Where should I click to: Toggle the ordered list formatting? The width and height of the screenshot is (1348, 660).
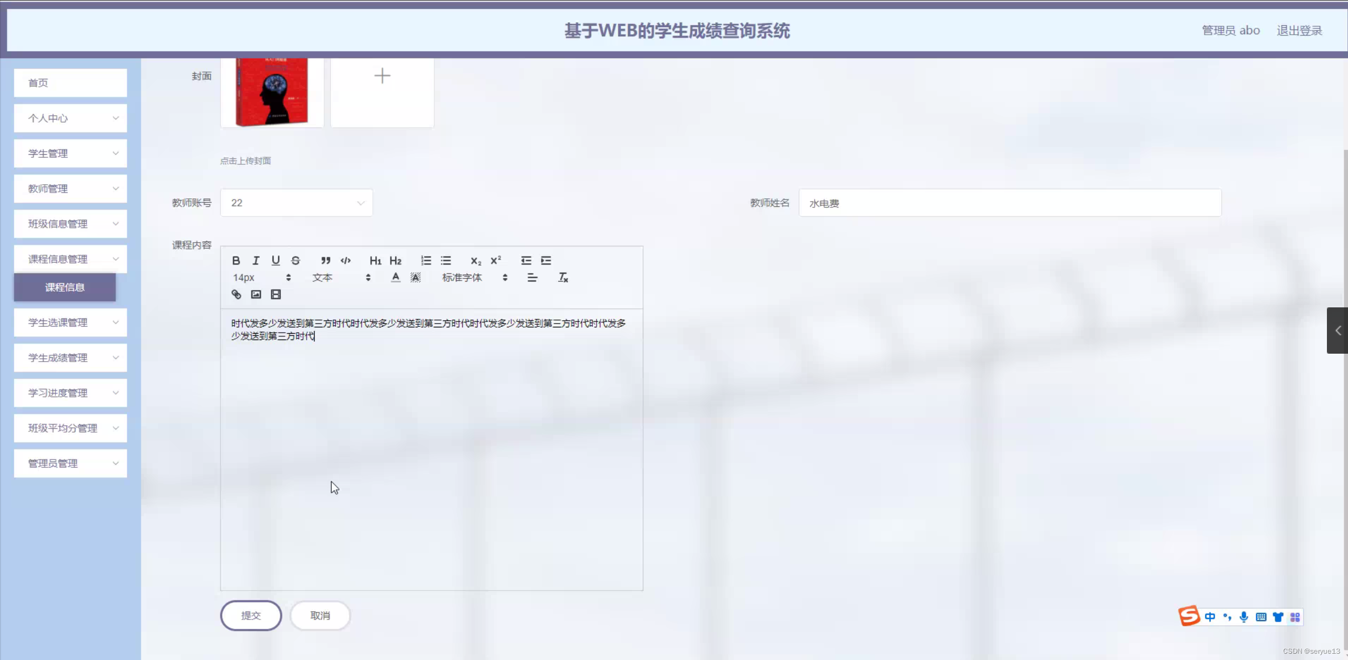point(426,260)
